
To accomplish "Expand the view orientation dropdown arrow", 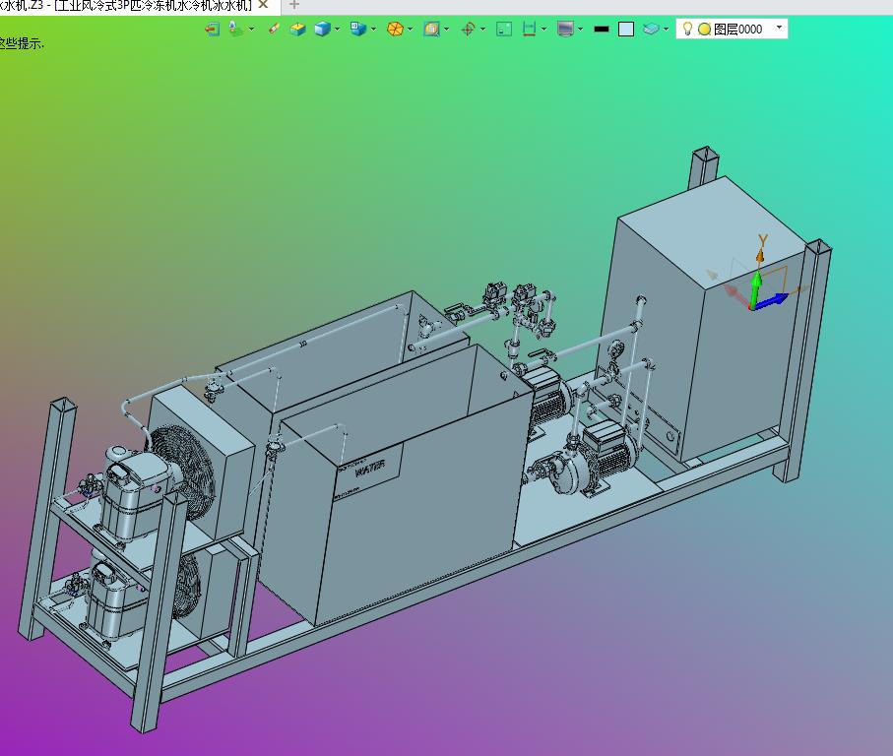I will pos(373,29).
